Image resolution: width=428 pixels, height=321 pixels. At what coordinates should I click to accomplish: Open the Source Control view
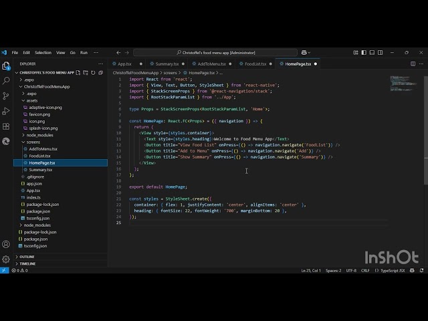pyautogui.click(x=6, y=96)
